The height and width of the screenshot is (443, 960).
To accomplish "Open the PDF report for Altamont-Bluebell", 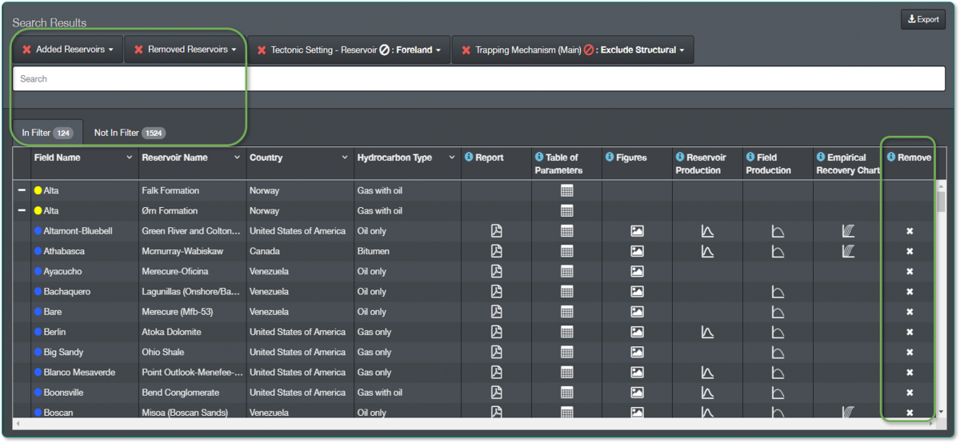I will pyautogui.click(x=496, y=231).
